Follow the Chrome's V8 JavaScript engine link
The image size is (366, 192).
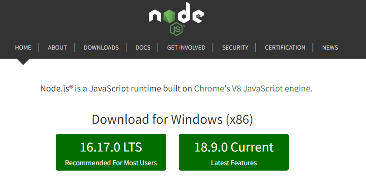pos(252,88)
